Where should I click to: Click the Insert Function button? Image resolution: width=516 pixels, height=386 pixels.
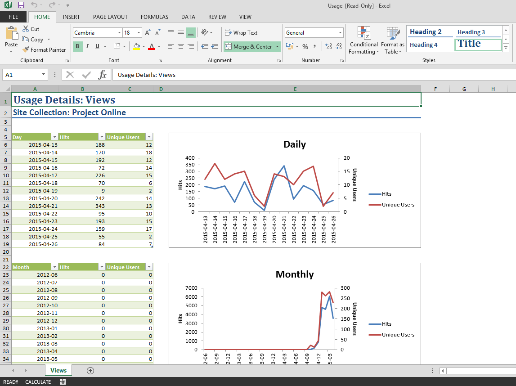pyautogui.click(x=103, y=75)
